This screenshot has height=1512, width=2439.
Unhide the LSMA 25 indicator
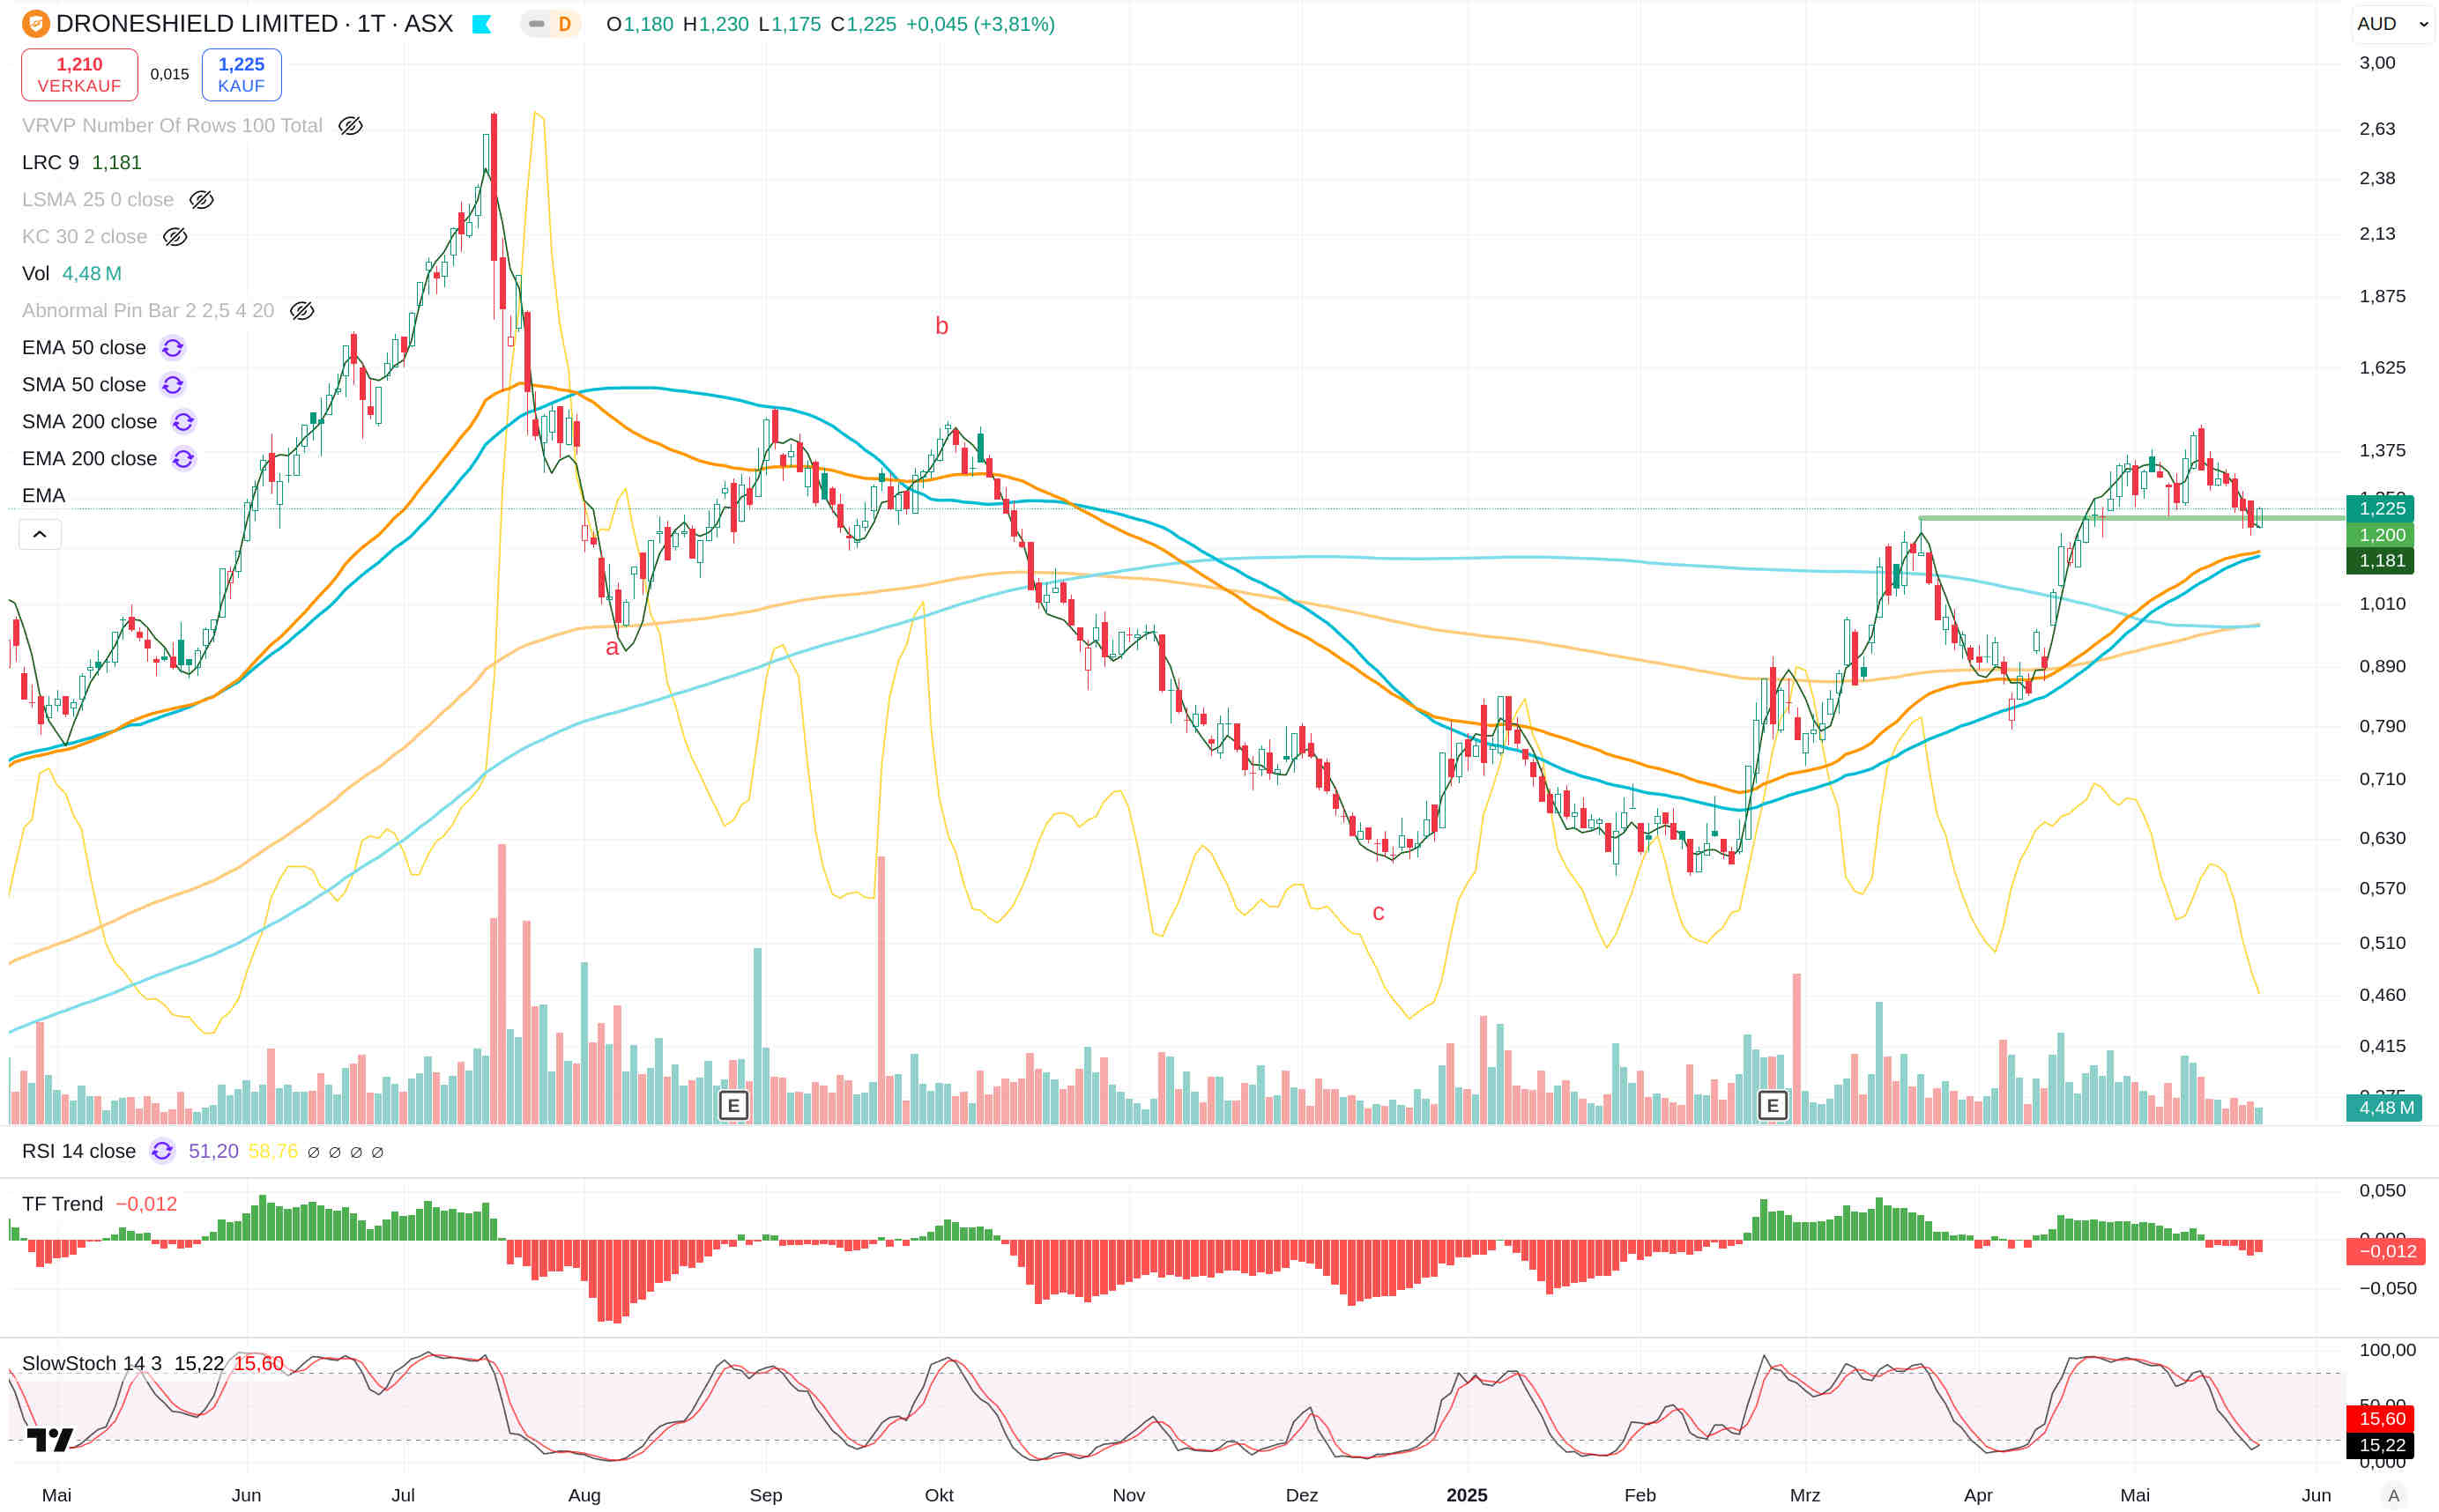(x=201, y=200)
